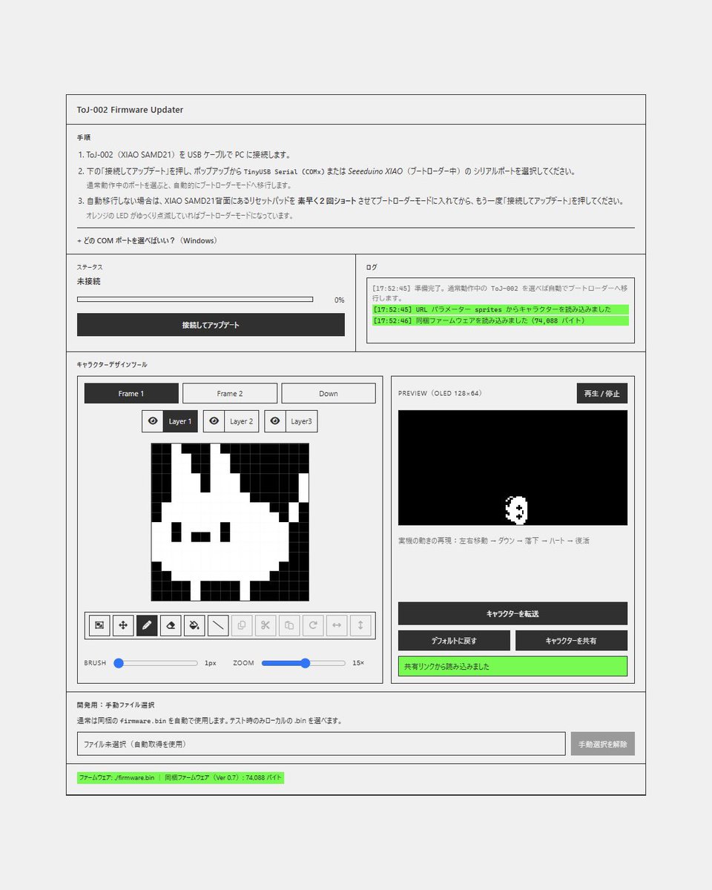
Task: Click the 15× zoom value
Action: (x=358, y=663)
